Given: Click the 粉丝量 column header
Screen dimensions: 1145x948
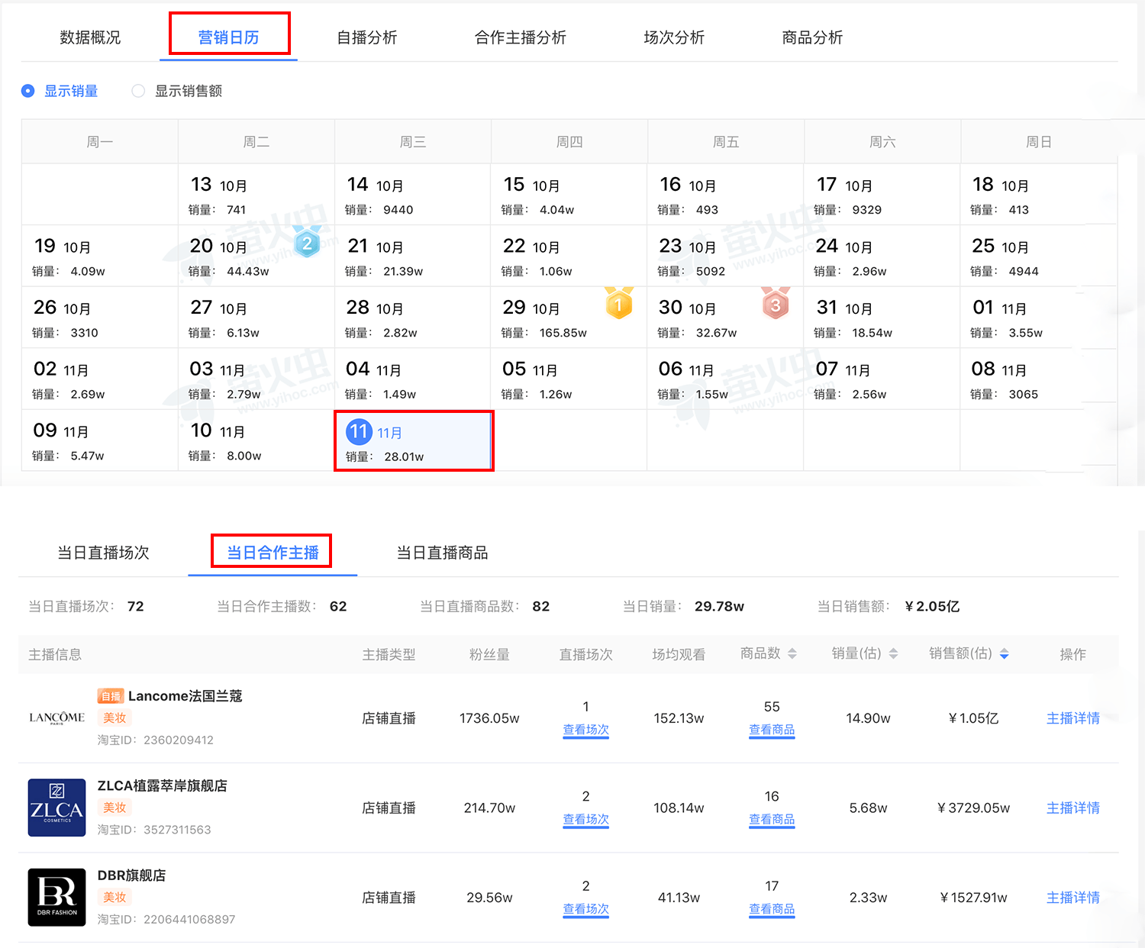Looking at the screenshot, I should (489, 654).
